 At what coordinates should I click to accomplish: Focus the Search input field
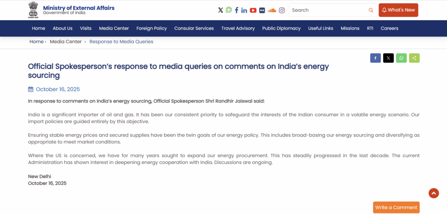(327, 10)
